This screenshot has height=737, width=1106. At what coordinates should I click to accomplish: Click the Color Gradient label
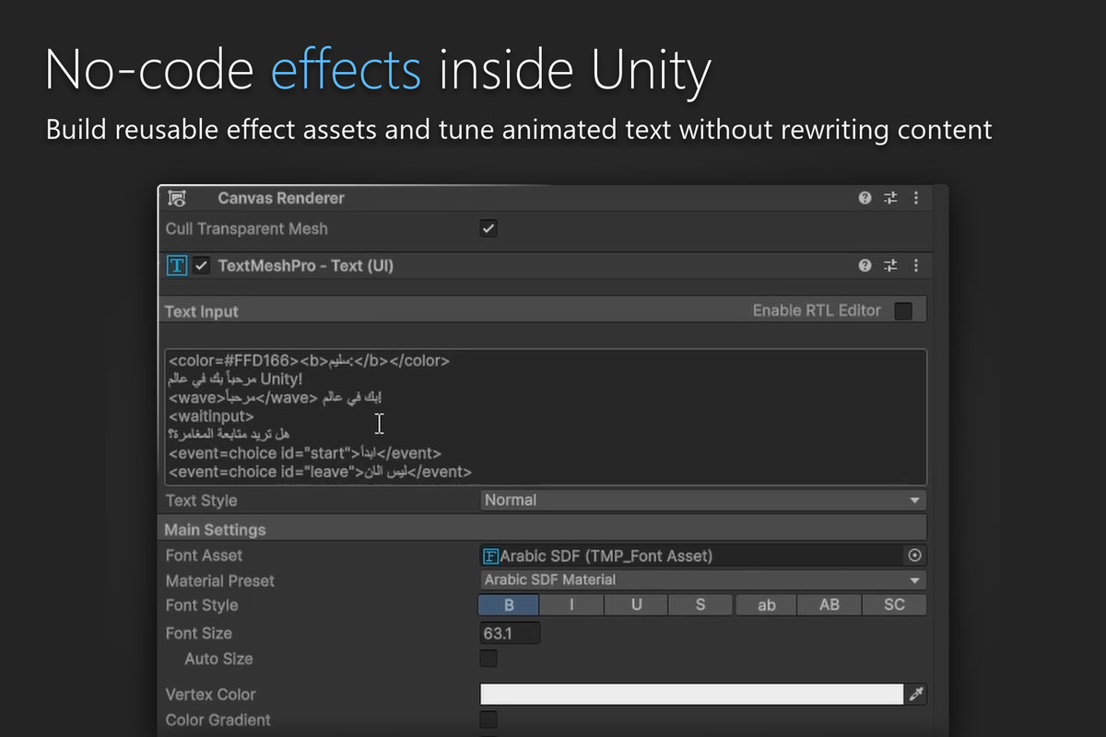tap(218, 720)
